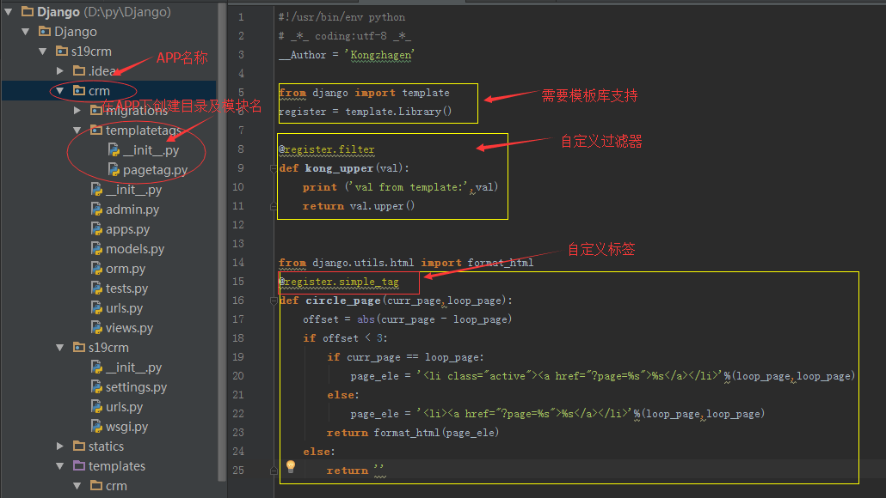Fold kong_upper function at line 9 gutter

click(x=274, y=168)
